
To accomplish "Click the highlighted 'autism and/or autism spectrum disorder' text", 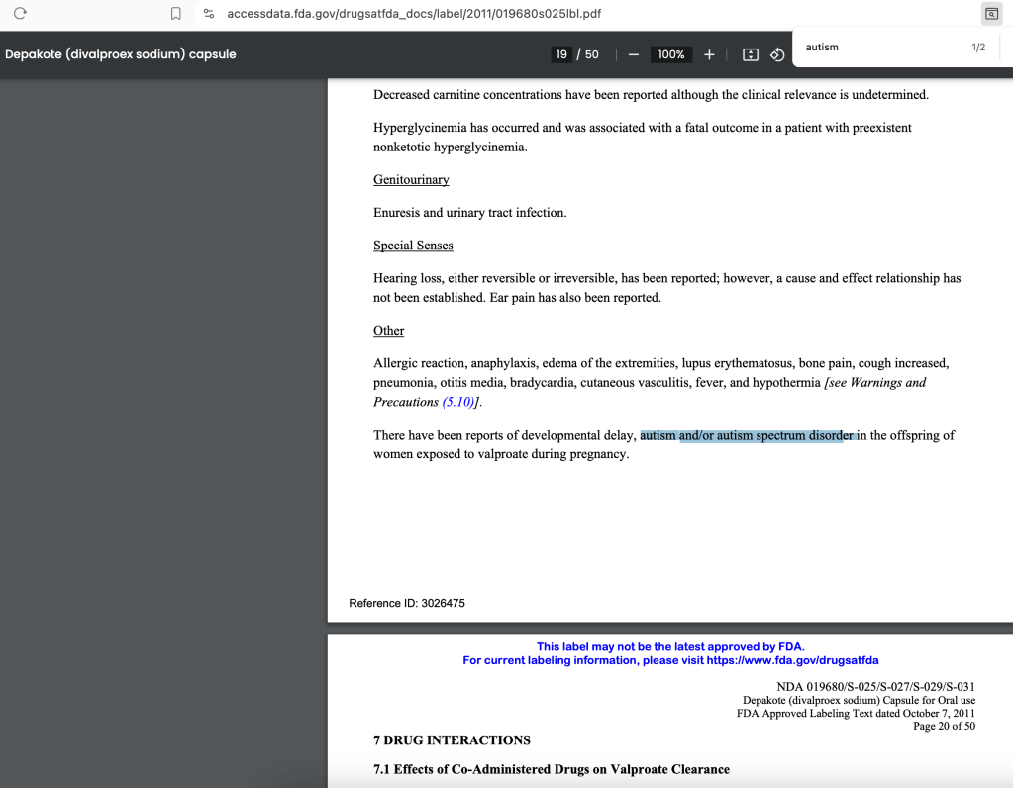I will coord(749,435).
